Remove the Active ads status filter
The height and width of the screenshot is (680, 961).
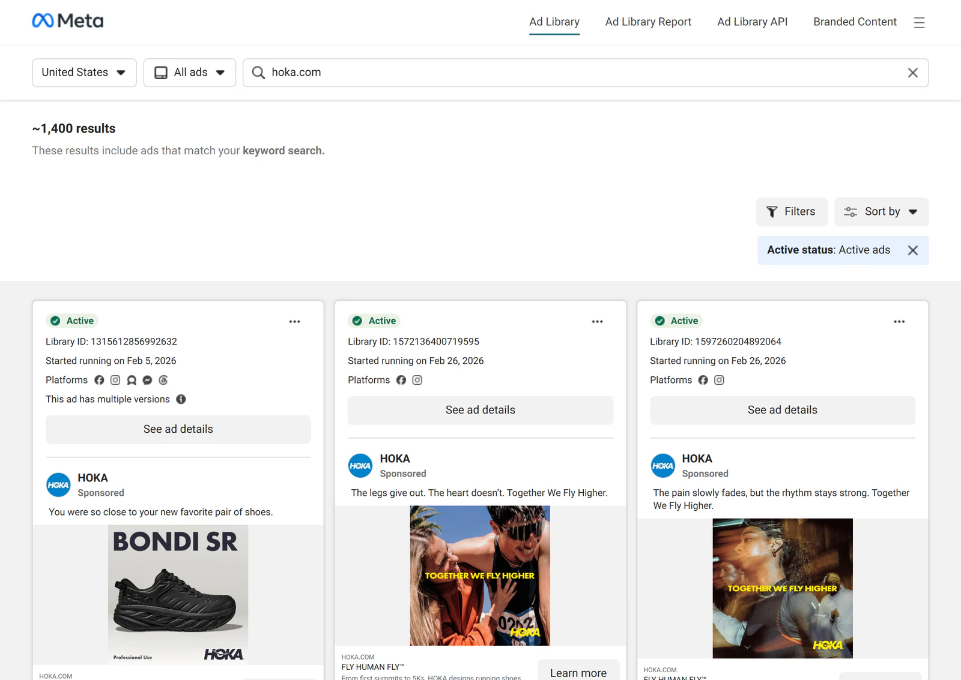912,250
